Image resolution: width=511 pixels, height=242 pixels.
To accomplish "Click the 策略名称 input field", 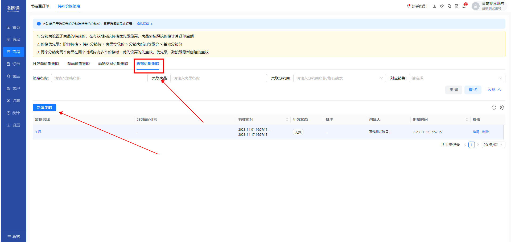I will point(99,78).
